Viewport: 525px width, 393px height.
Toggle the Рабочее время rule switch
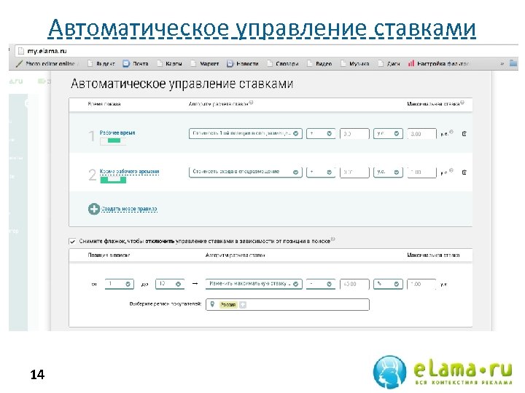click(113, 141)
